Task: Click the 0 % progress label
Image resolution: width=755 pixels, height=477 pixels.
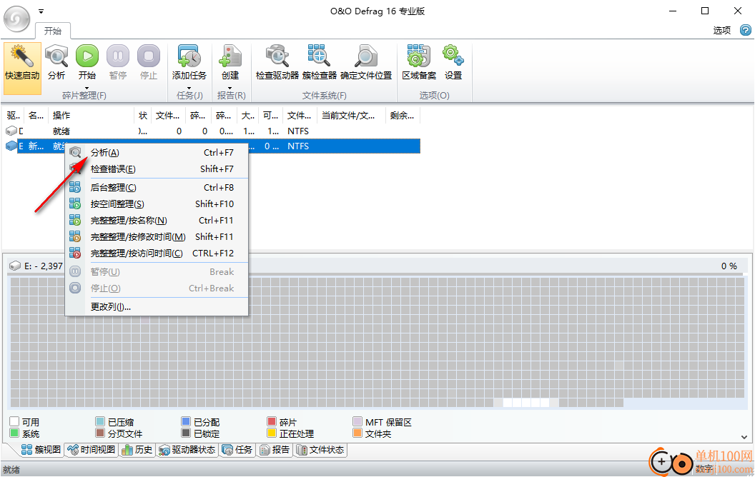Action: pos(729,266)
